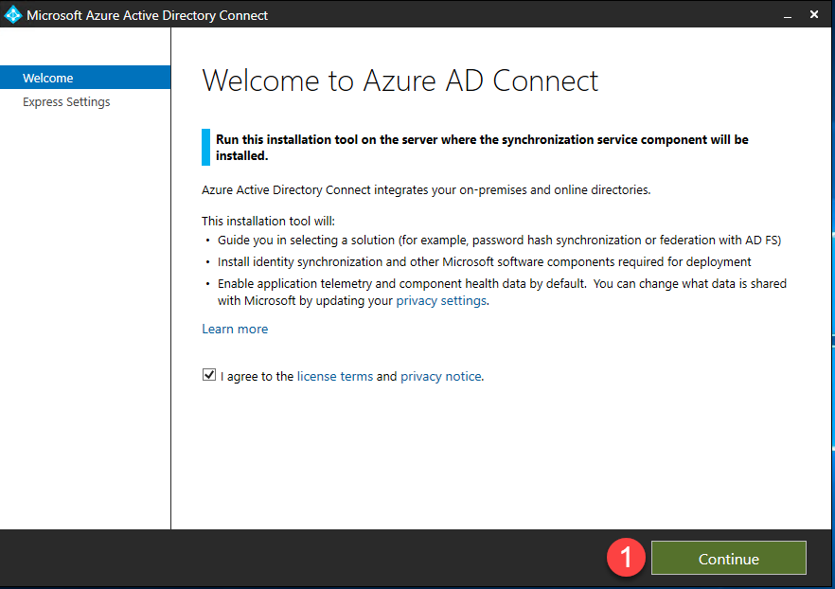
Task: Select the Welcome step in the sidebar
Action: [x=48, y=78]
